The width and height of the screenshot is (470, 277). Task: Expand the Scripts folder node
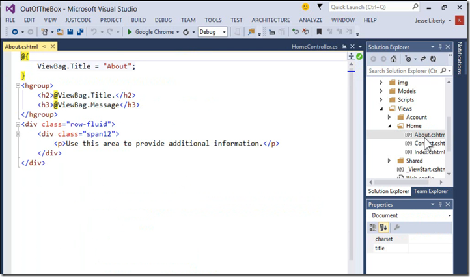point(381,99)
